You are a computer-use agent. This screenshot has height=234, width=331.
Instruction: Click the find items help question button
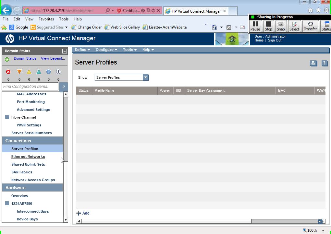pyautogui.click(x=64, y=87)
